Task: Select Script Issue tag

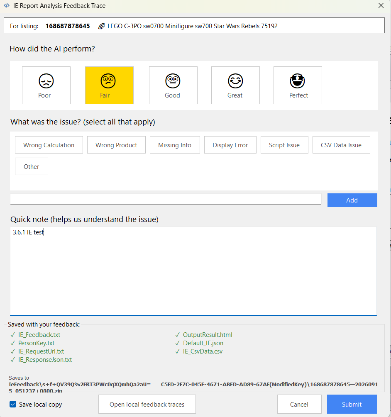Action: coord(284,145)
